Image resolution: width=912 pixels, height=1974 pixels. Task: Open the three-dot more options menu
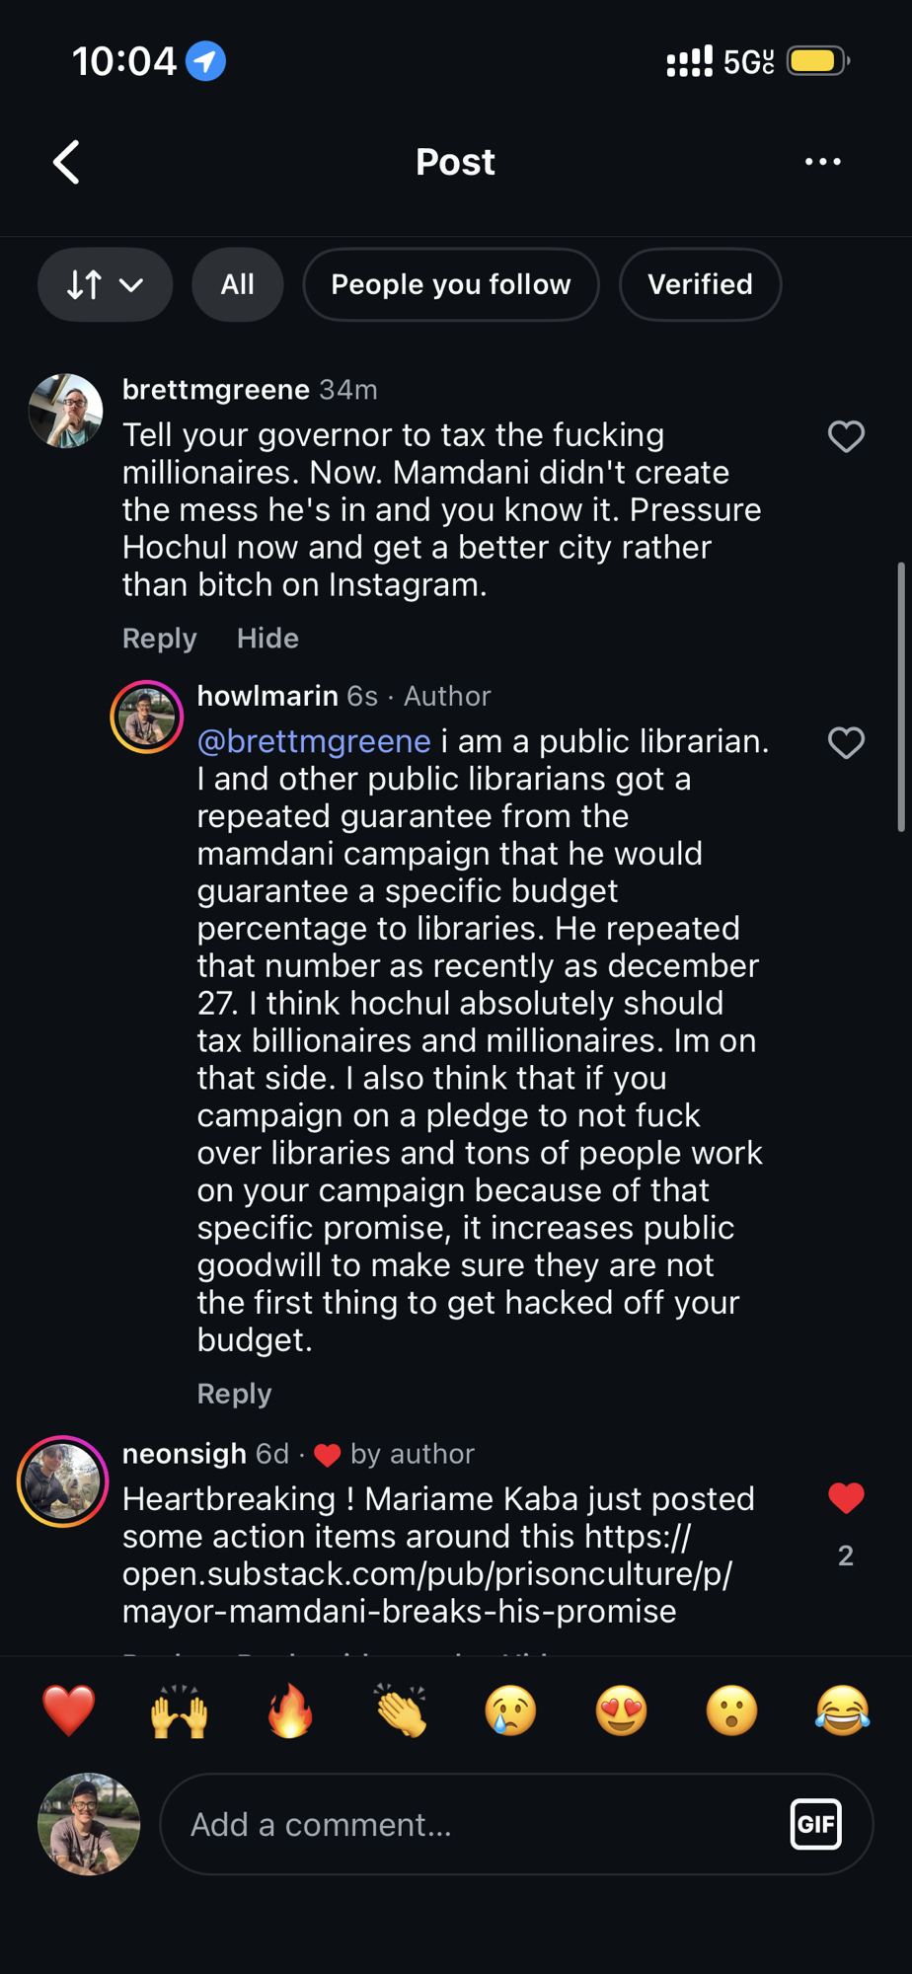822,162
